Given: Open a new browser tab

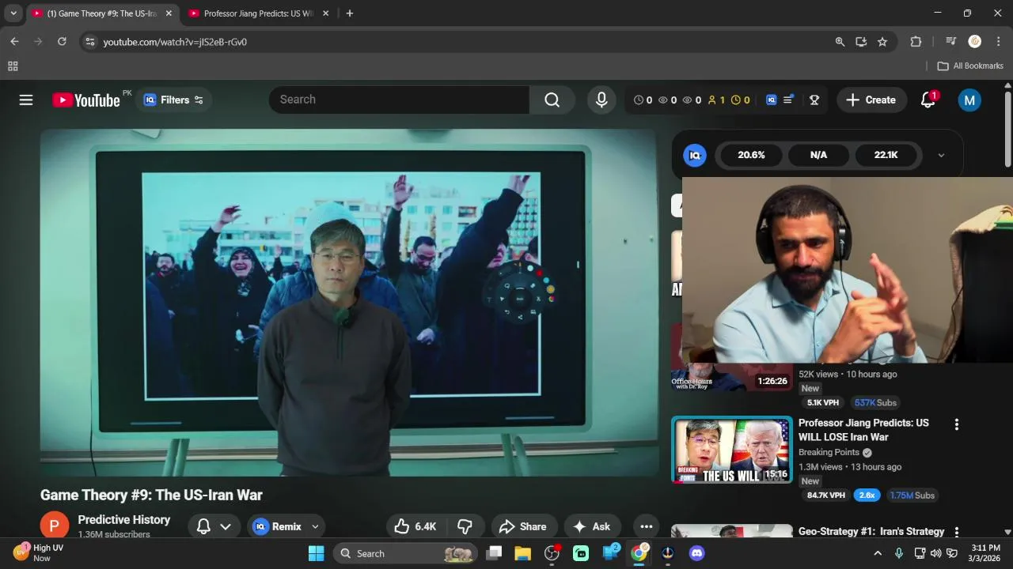Looking at the screenshot, I should coord(350,13).
